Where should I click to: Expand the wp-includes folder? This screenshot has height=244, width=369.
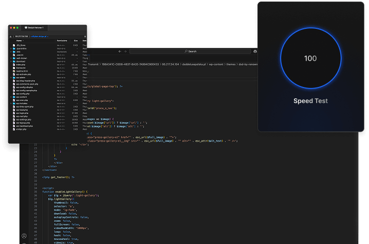point(11,103)
